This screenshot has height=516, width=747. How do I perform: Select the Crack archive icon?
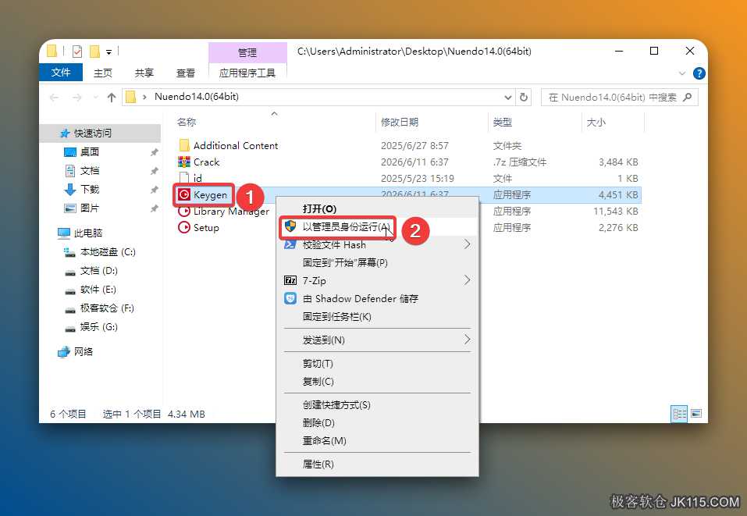click(184, 162)
